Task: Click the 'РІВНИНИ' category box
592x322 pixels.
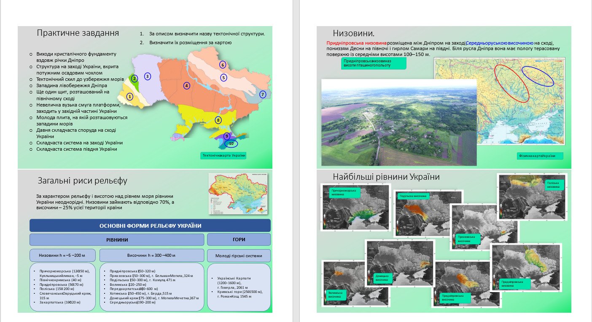Action: click(x=117, y=240)
